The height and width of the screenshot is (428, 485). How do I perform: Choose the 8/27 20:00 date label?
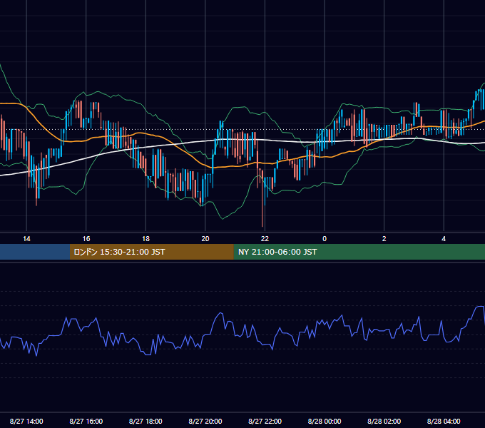point(205,421)
